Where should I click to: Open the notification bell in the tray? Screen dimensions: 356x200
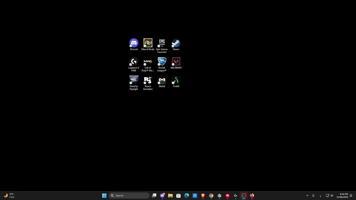[x=351, y=196]
